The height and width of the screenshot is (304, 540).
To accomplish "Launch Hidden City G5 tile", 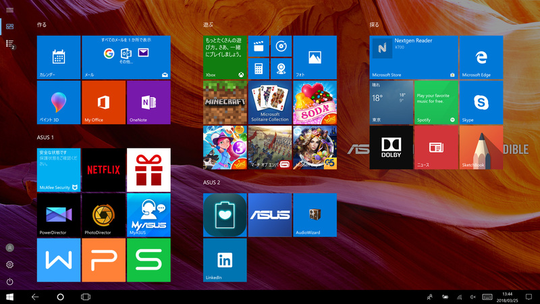I will pos(315,147).
